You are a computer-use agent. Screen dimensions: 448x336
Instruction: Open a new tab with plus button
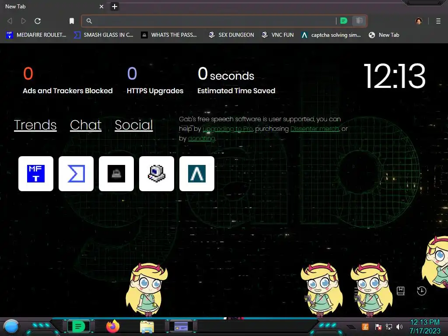coord(114,6)
